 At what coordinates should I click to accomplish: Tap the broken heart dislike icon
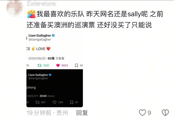165,113
